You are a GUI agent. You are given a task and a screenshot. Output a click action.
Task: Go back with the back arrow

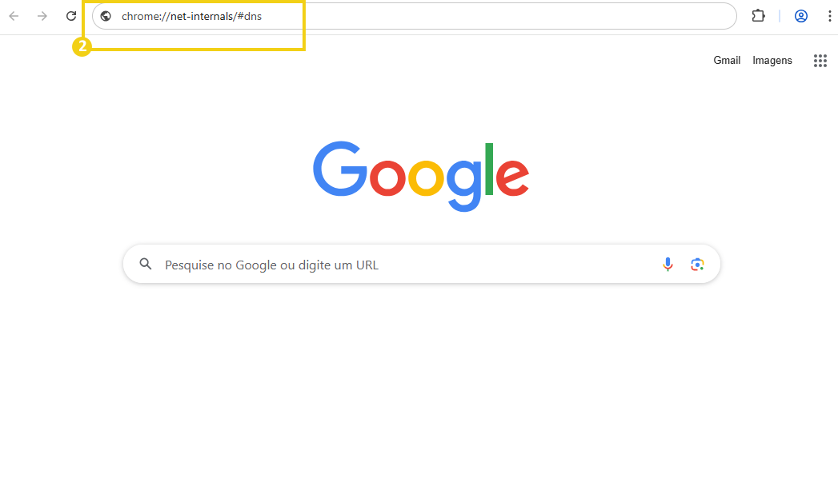pyautogui.click(x=14, y=16)
